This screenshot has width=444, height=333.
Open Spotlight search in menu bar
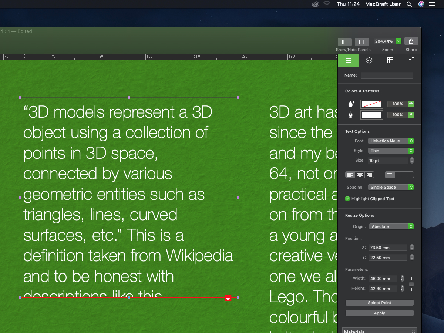point(409,4)
